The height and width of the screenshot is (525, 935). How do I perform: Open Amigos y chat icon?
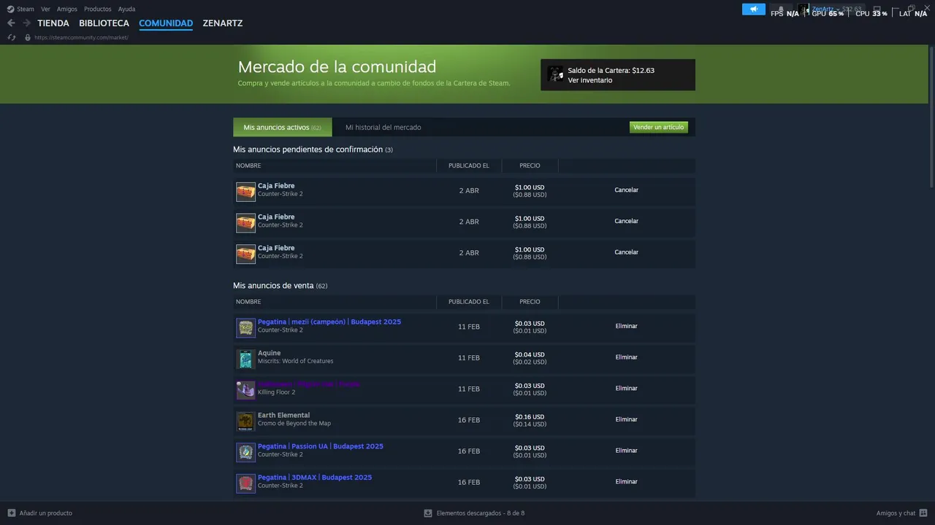pyautogui.click(x=924, y=513)
